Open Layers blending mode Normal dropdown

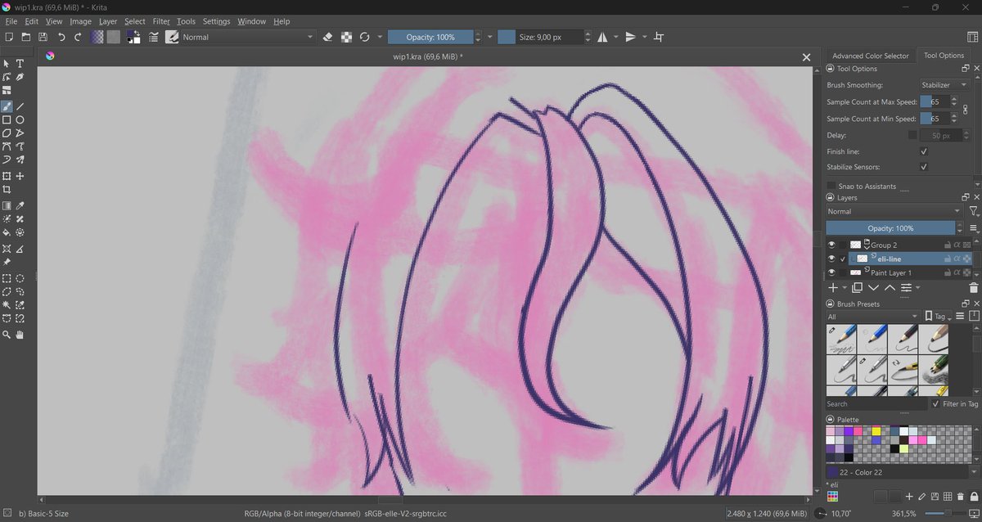coord(894,212)
